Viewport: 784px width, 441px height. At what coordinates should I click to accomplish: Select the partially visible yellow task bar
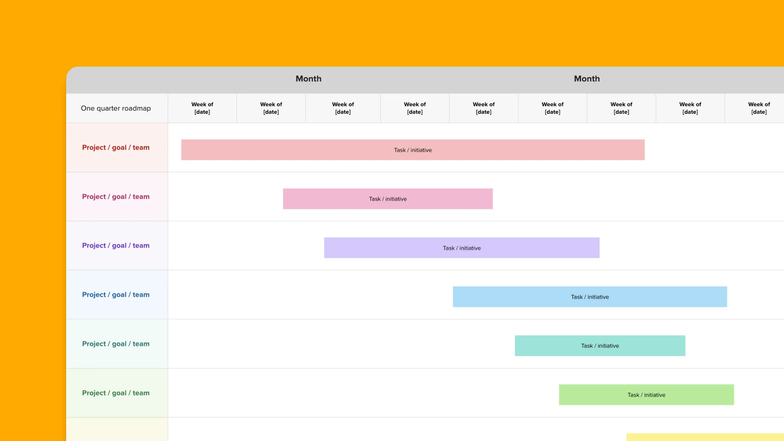point(705,437)
